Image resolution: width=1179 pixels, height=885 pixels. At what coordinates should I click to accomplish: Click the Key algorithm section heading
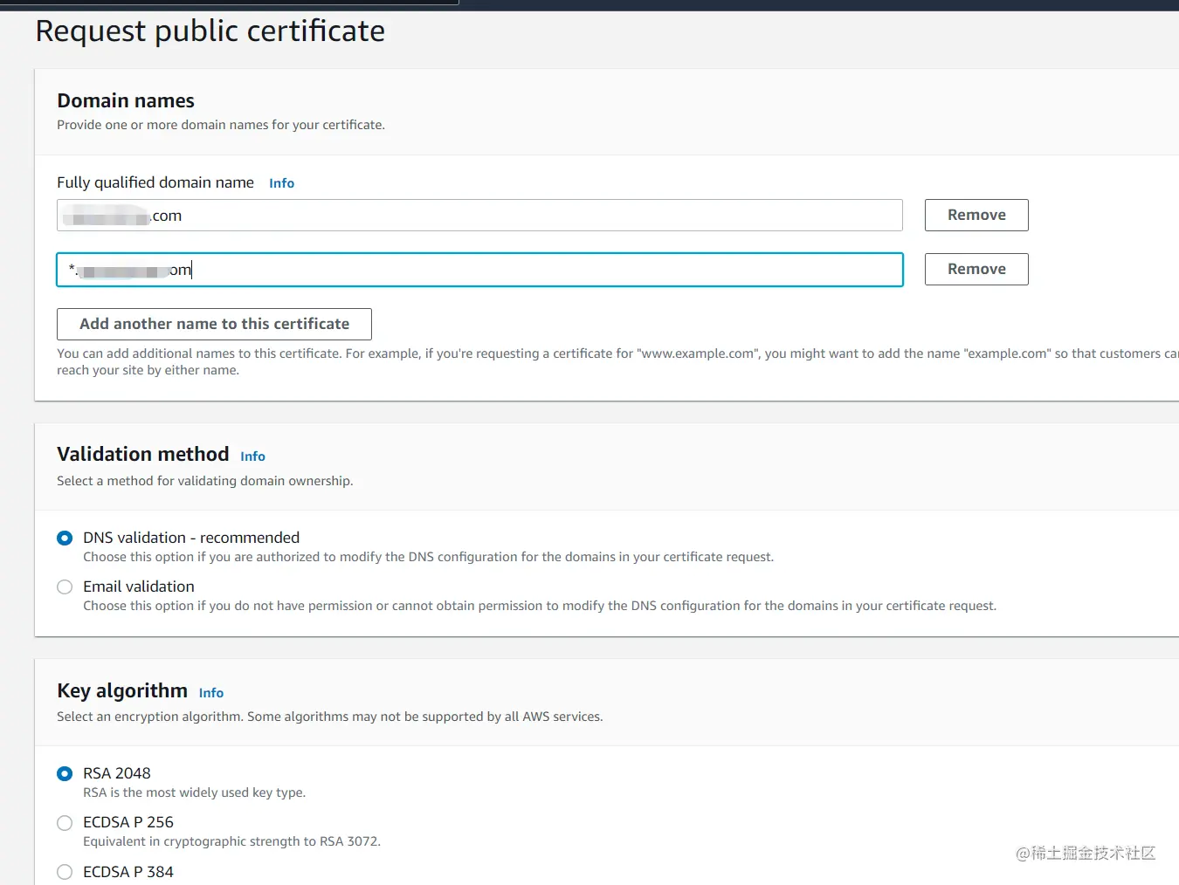coord(122,691)
